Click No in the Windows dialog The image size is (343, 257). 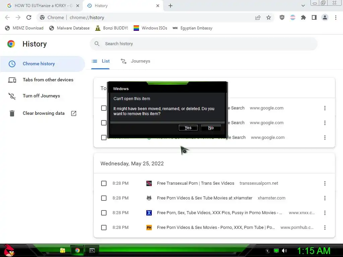(211, 128)
